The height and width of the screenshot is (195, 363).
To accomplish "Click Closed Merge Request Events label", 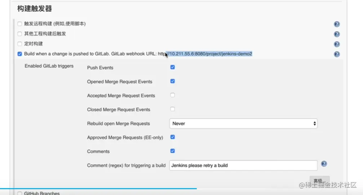I will click(x=119, y=109).
